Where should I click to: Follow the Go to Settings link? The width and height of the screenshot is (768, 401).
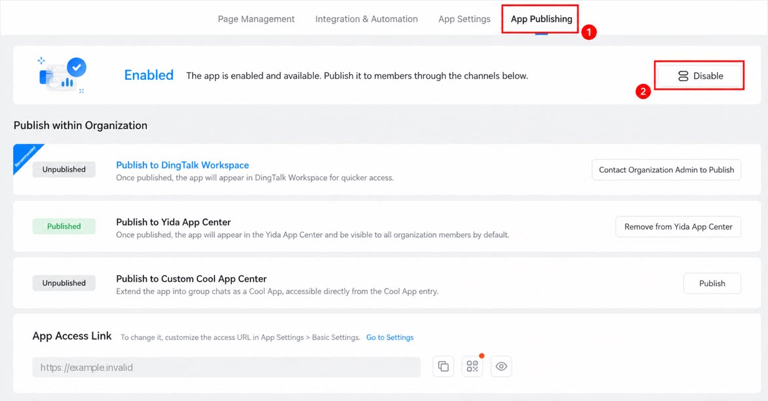(390, 337)
